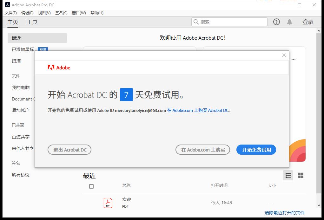
Task: Click the vertical scrollbar thumb
Action: coord(319,113)
